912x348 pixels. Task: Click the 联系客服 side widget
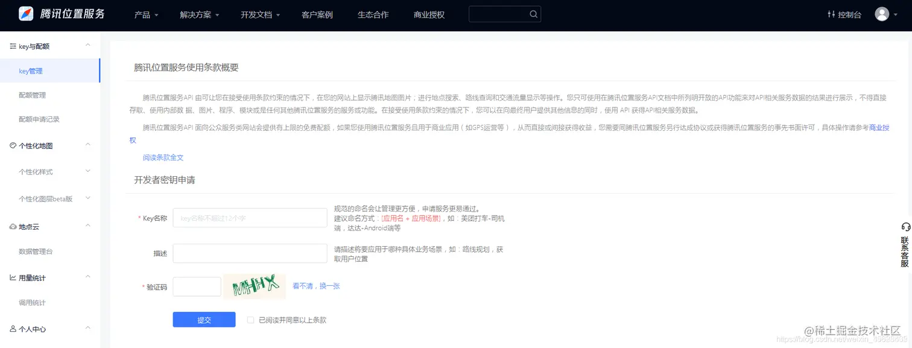pyautogui.click(x=905, y=245)
